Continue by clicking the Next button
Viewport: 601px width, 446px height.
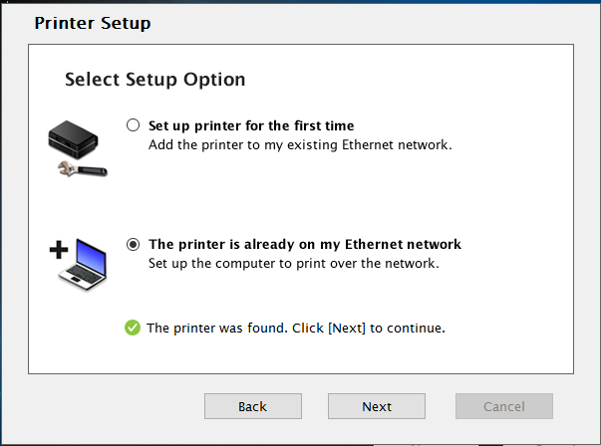377,406
